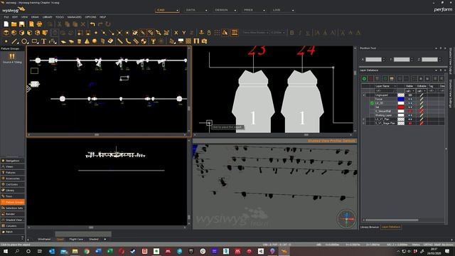Open the Visible column filter dropdown

(413, 91)
